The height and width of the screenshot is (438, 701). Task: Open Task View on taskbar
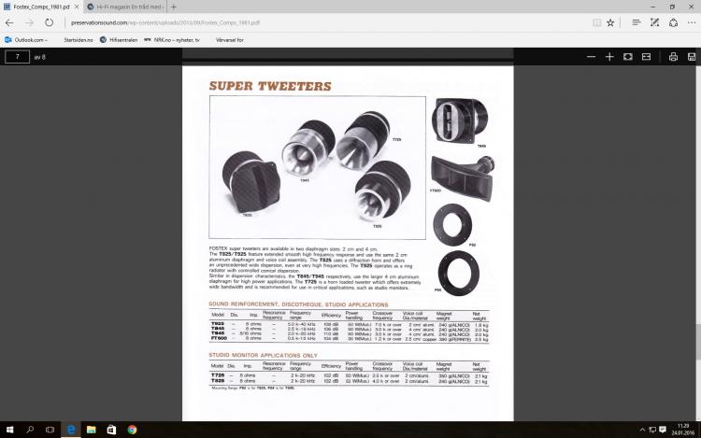[x=50, y=430]
